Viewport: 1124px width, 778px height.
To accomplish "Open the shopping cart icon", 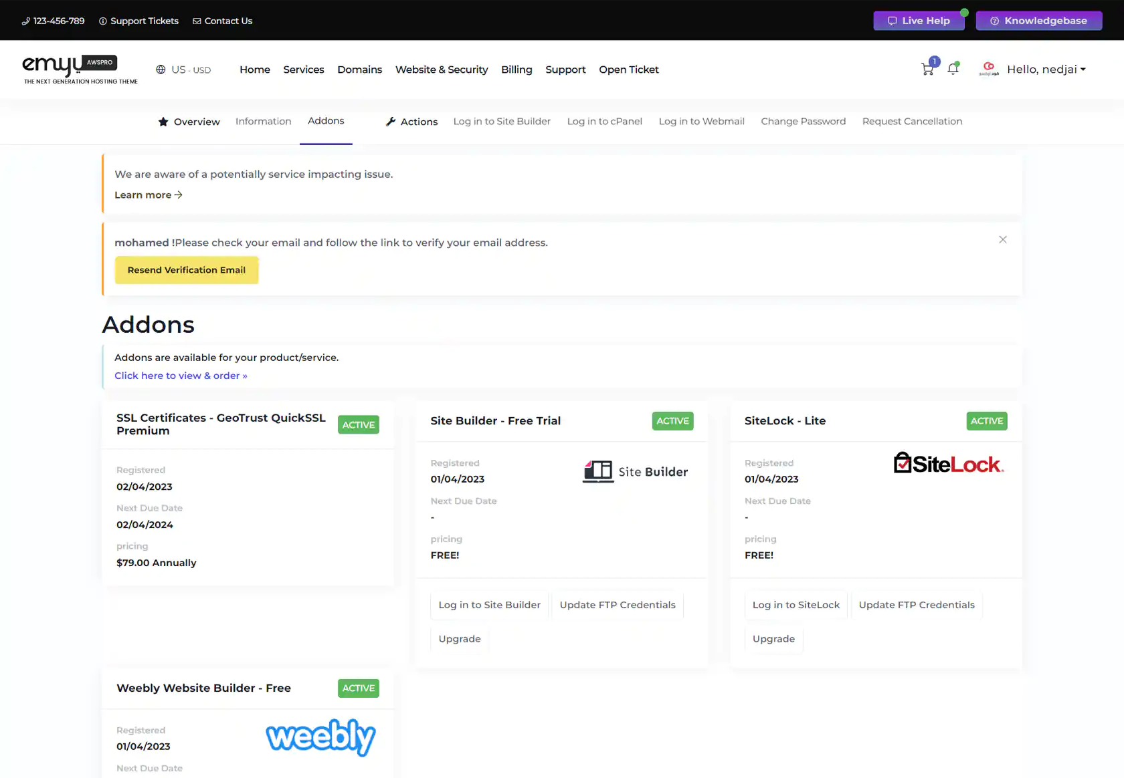I will click(927, 69).
